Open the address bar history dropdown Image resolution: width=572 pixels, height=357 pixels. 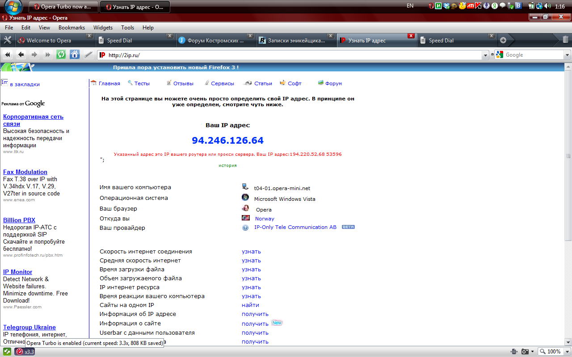[x=486, y=55]
